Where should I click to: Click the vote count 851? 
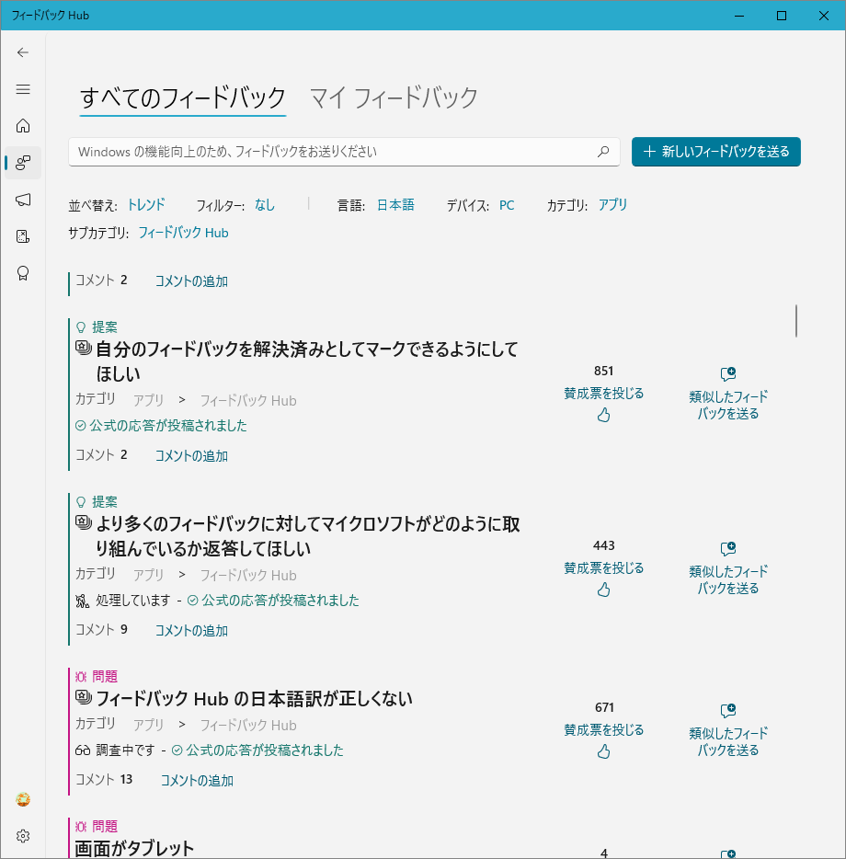point(603,371)
